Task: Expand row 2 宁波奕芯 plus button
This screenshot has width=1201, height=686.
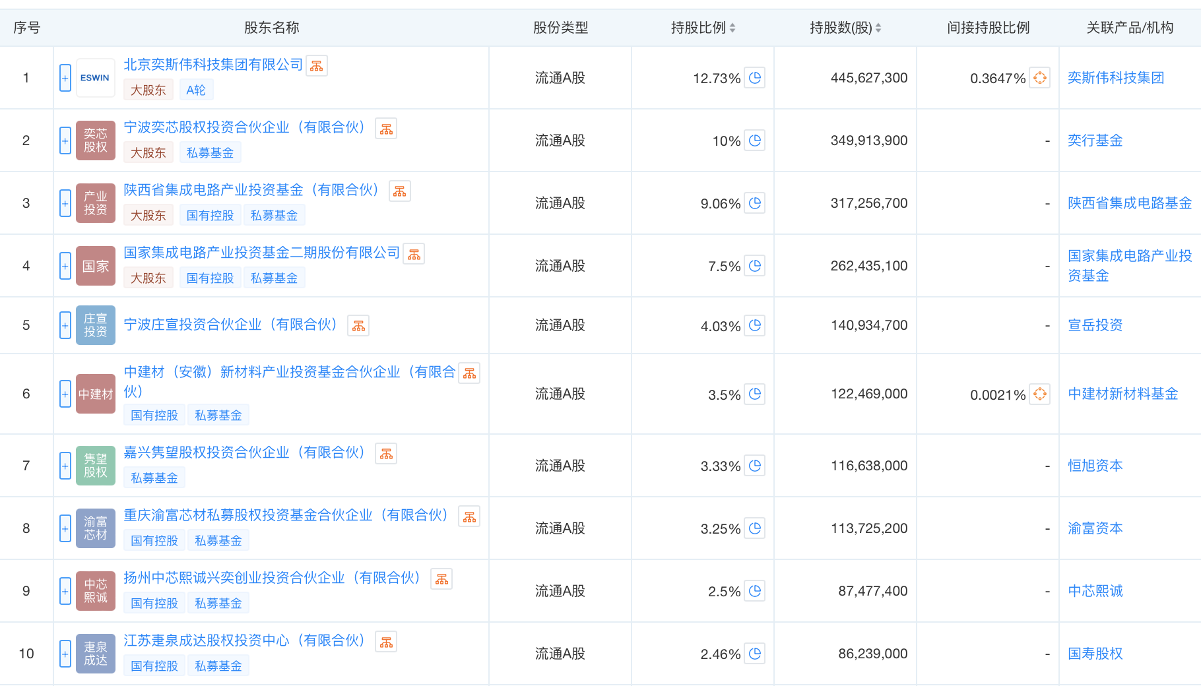Action: coord(65,140)
